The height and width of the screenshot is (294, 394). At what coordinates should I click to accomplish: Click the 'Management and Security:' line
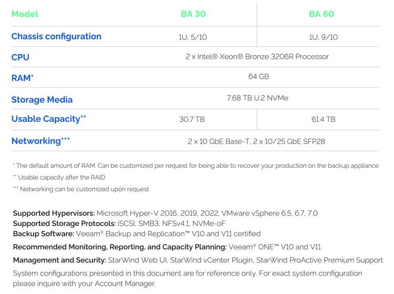(x=198, y=260)
